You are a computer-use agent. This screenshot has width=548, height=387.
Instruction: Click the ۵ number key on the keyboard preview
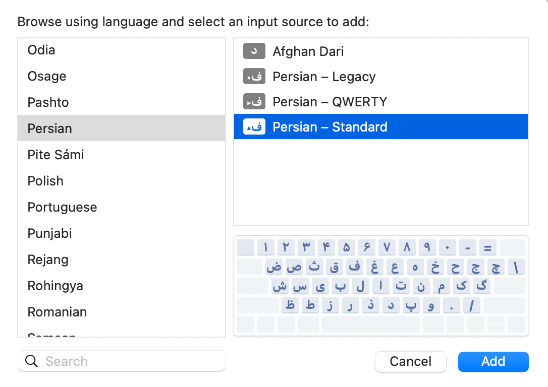[x=347, y=247]
